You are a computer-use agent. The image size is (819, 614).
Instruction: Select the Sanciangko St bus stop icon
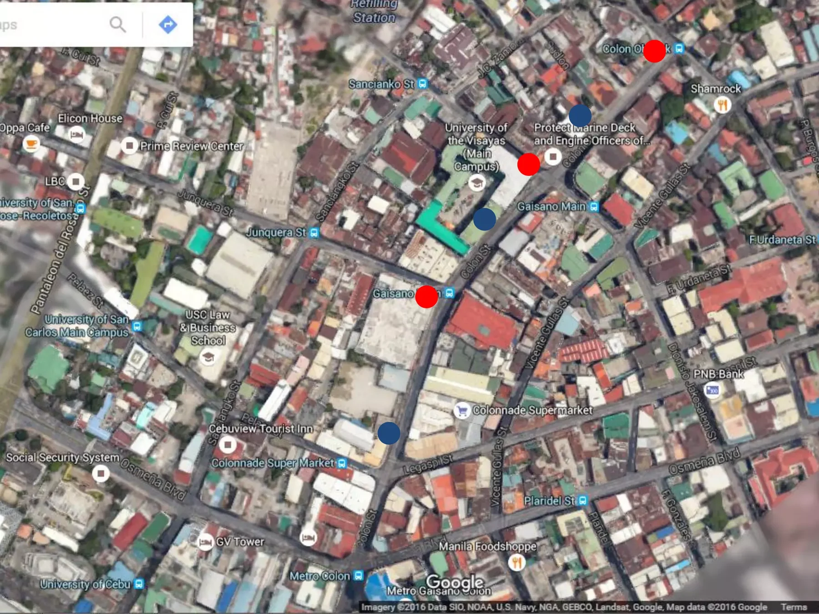tap(423, 84)
